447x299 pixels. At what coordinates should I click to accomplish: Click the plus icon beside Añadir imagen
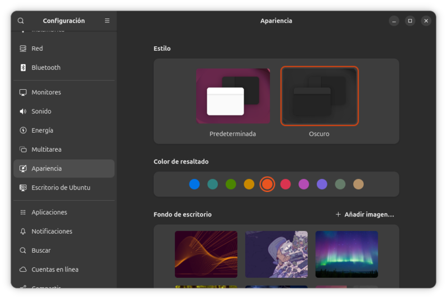tap(338, 215)
